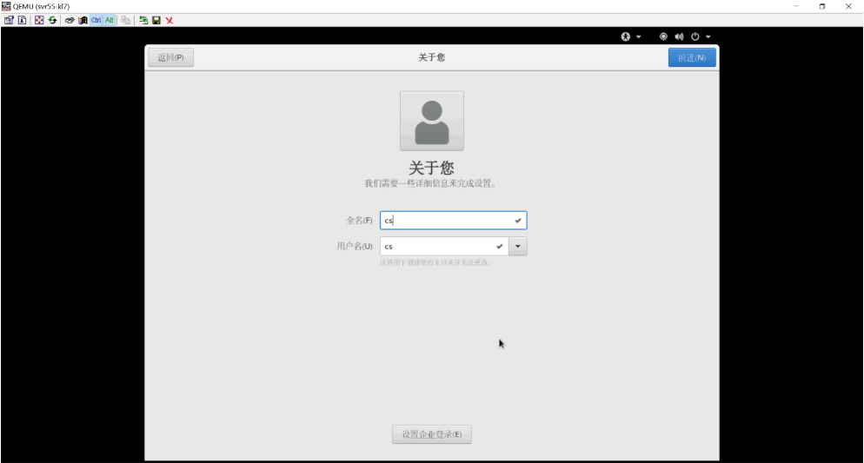Request screen refresh with green arrows icon
Viewport: 864px width, 463px height.
(x=52, y=20)
